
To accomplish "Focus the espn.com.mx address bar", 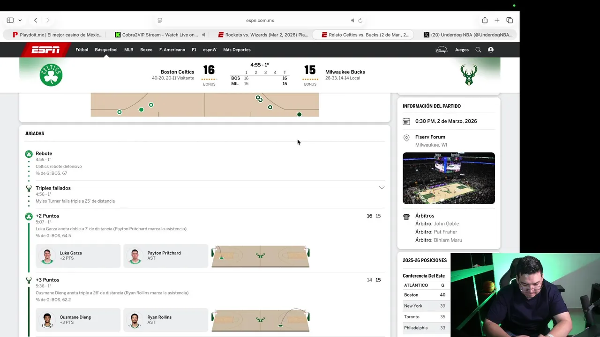I will [x=260, y=20].
